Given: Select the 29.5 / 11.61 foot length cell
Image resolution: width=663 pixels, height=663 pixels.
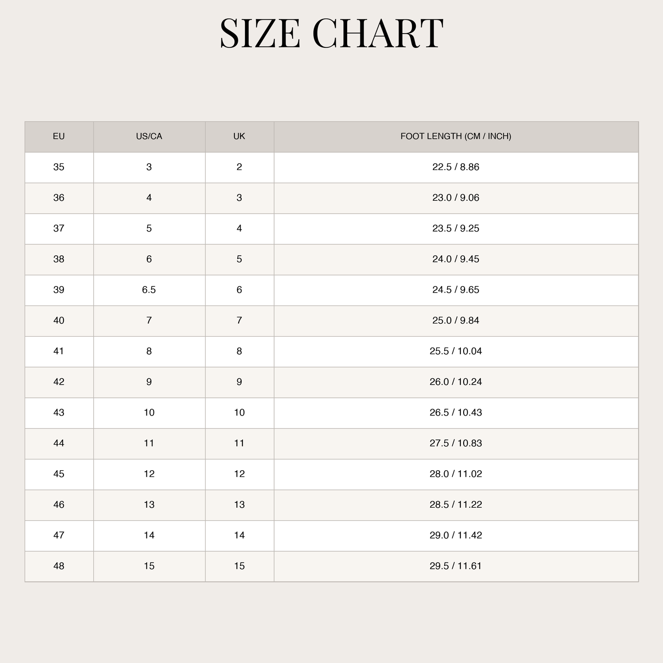Looking at the screenshot, I should click(x=456, y=566).
